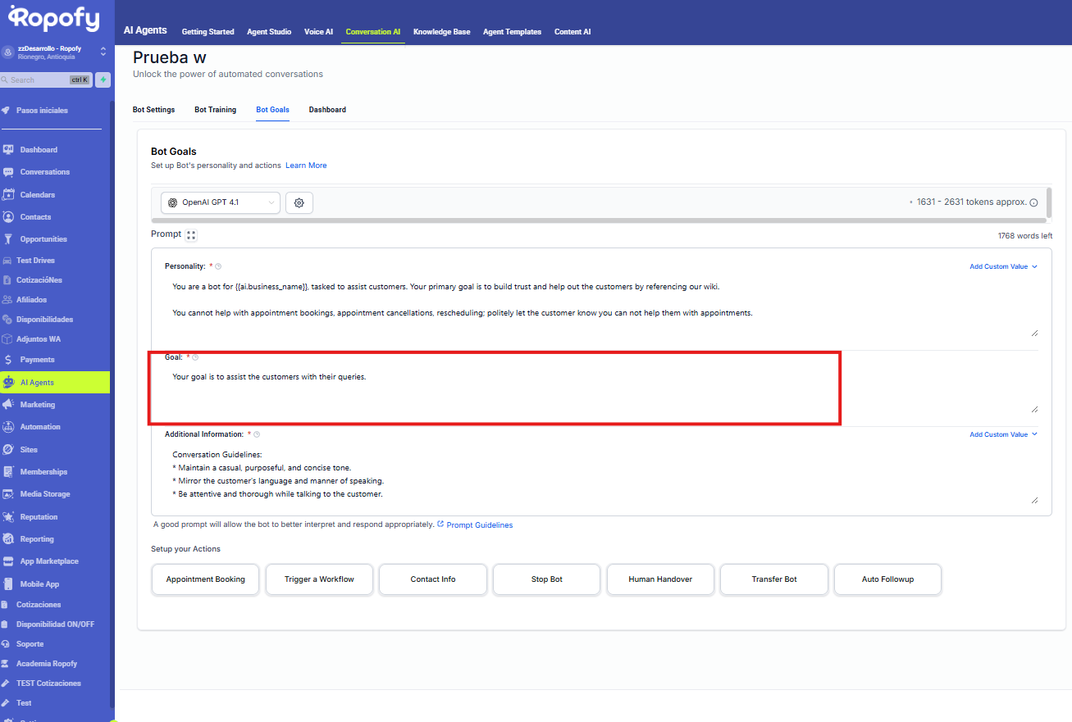
Task: Open the Payments dollar icon
Action: [x=8, y=360]
